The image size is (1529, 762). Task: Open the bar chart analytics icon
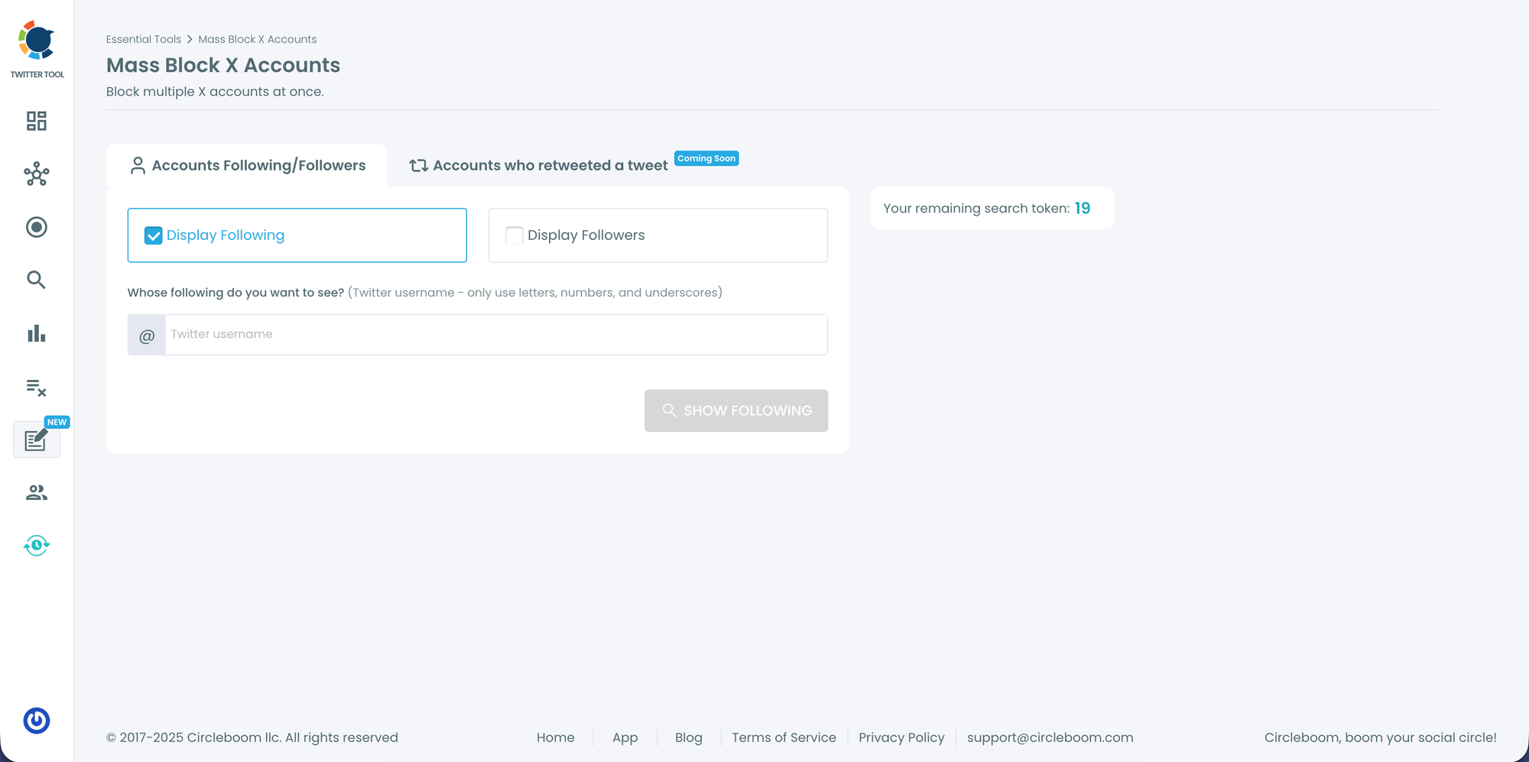coord(37,334)
